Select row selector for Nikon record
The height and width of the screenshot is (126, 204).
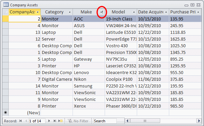point(5,79)
